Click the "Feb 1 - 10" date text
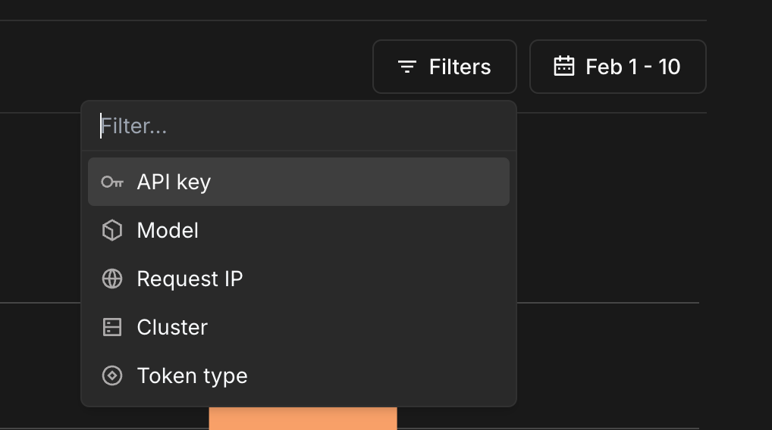 (x=632, y=67)
